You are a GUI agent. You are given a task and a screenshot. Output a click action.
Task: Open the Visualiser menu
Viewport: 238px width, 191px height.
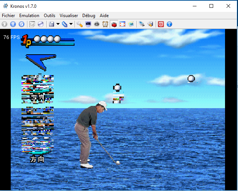(x=69, y=16)
